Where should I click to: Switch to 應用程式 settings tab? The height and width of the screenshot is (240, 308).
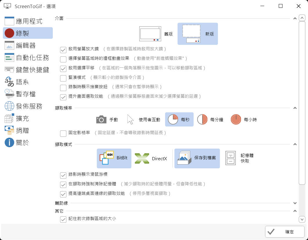28,21
